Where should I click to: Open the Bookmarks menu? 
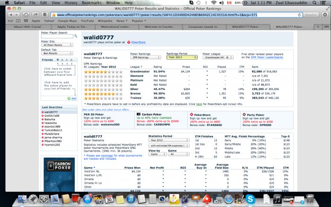pyautogui.click(x=92, y=3)
